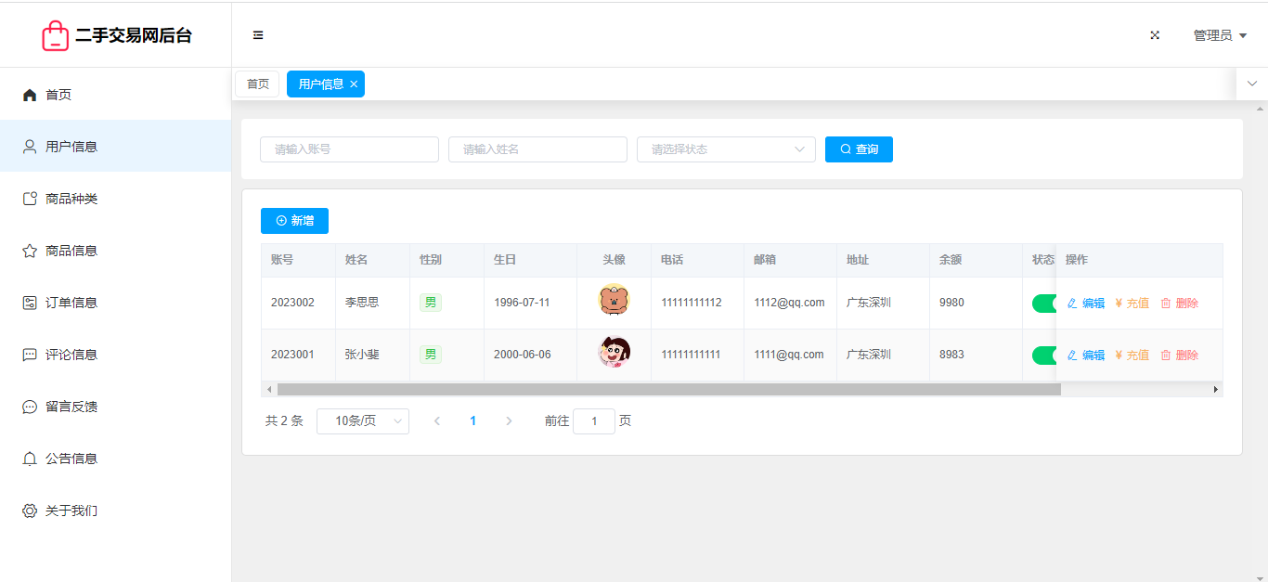Viewport: 1268px width, 582px height.
Task: Expand the tabs options chevron at right
Action: pos(1251,84)
